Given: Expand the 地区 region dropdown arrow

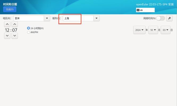Looking at the screenshot, I should pyautogui.click(x=47, y=18).
